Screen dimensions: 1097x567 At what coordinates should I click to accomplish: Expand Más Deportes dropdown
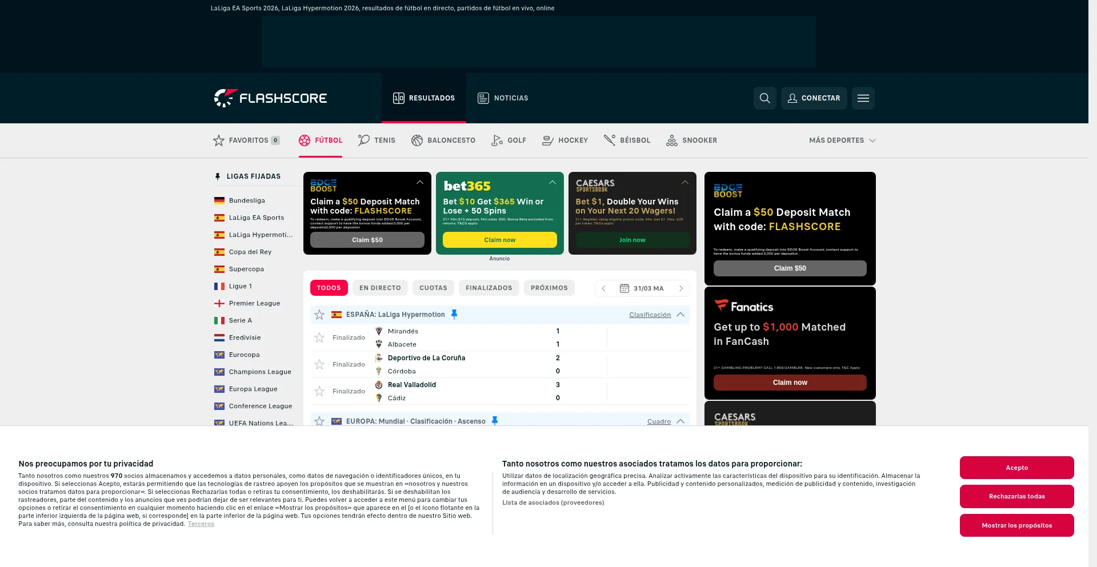coord(842,140)
